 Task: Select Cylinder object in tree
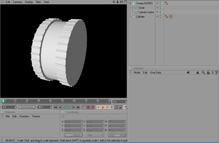[x=140, y=17]
